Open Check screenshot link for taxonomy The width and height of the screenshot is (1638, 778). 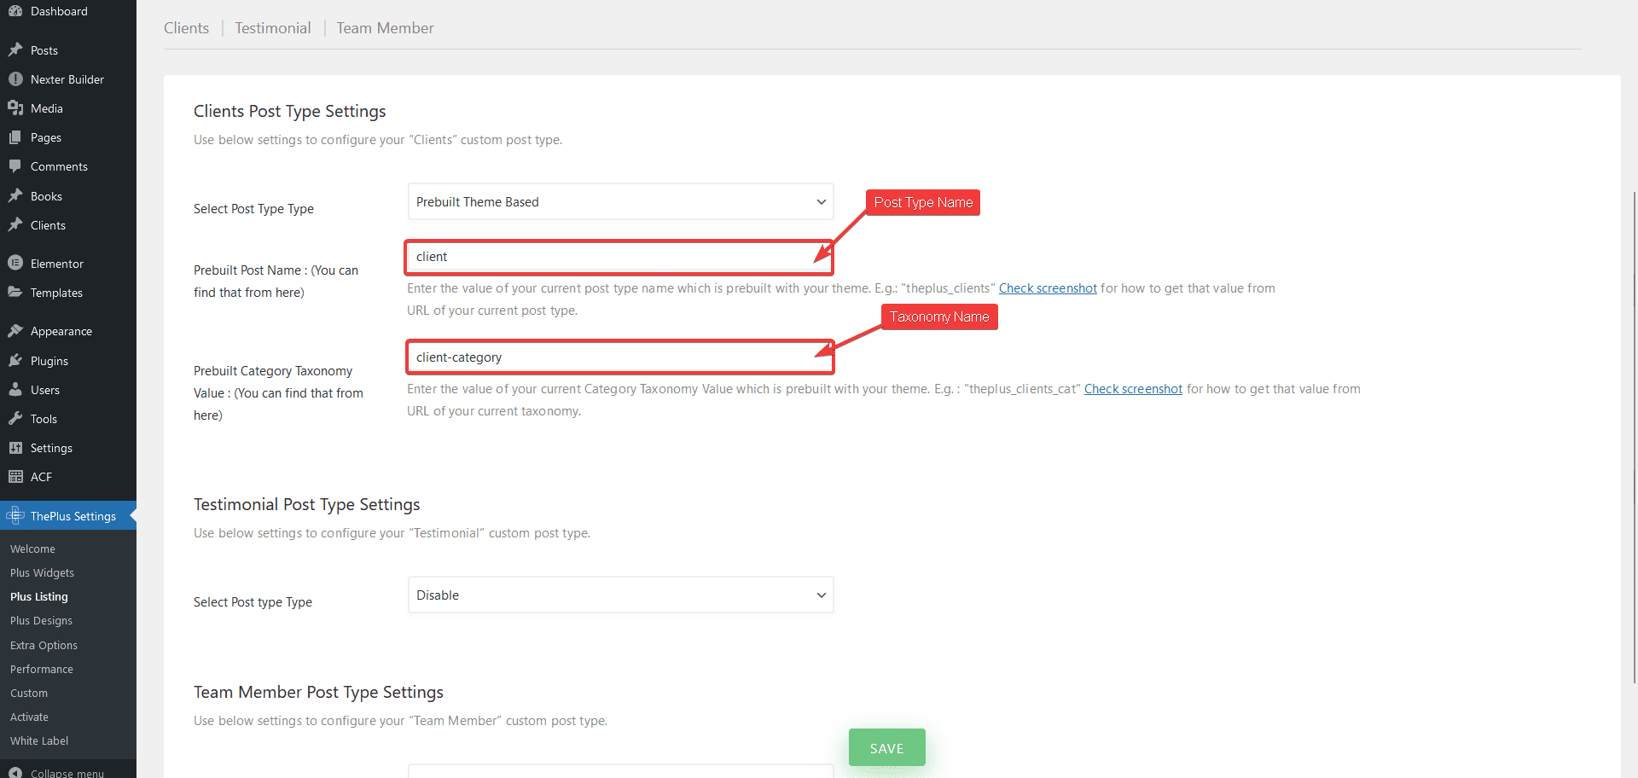(1133, 389)
